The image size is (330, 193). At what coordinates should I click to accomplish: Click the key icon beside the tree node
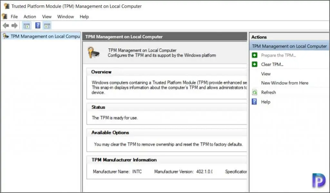click(x=6, y=36)
